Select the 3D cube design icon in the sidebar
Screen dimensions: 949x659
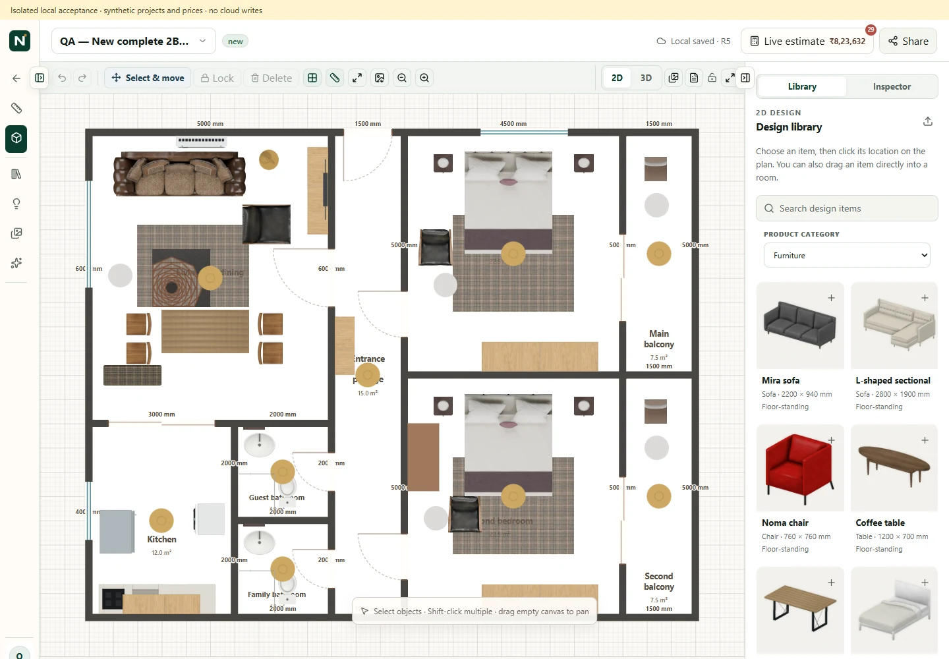(16, 138)
